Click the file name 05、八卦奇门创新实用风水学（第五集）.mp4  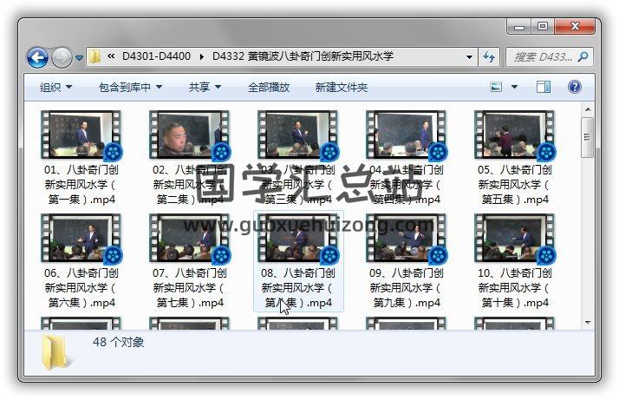pyautogui.click(x=514, y=185)
